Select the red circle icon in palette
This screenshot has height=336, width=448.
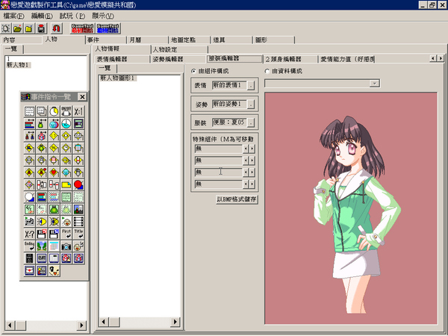(78, 185)
